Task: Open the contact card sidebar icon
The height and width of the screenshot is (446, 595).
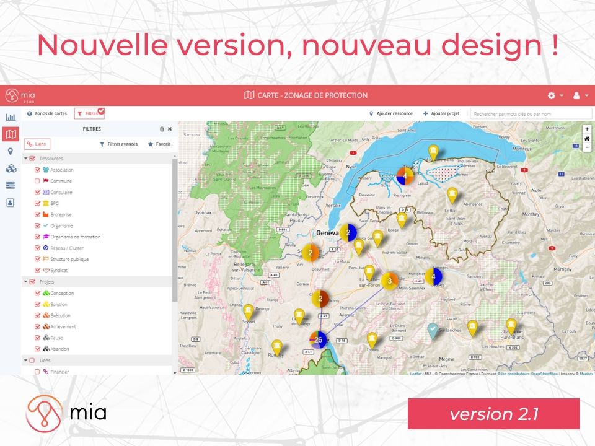Action: pos(11,202)
